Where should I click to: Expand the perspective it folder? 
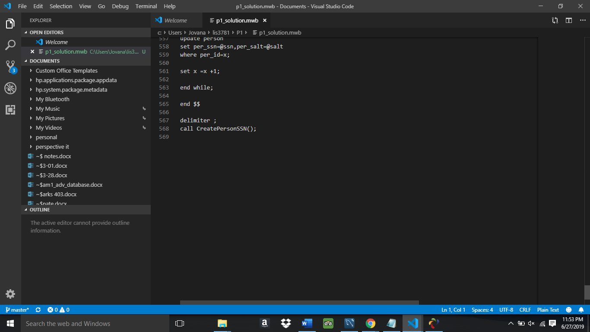point(52,147)
